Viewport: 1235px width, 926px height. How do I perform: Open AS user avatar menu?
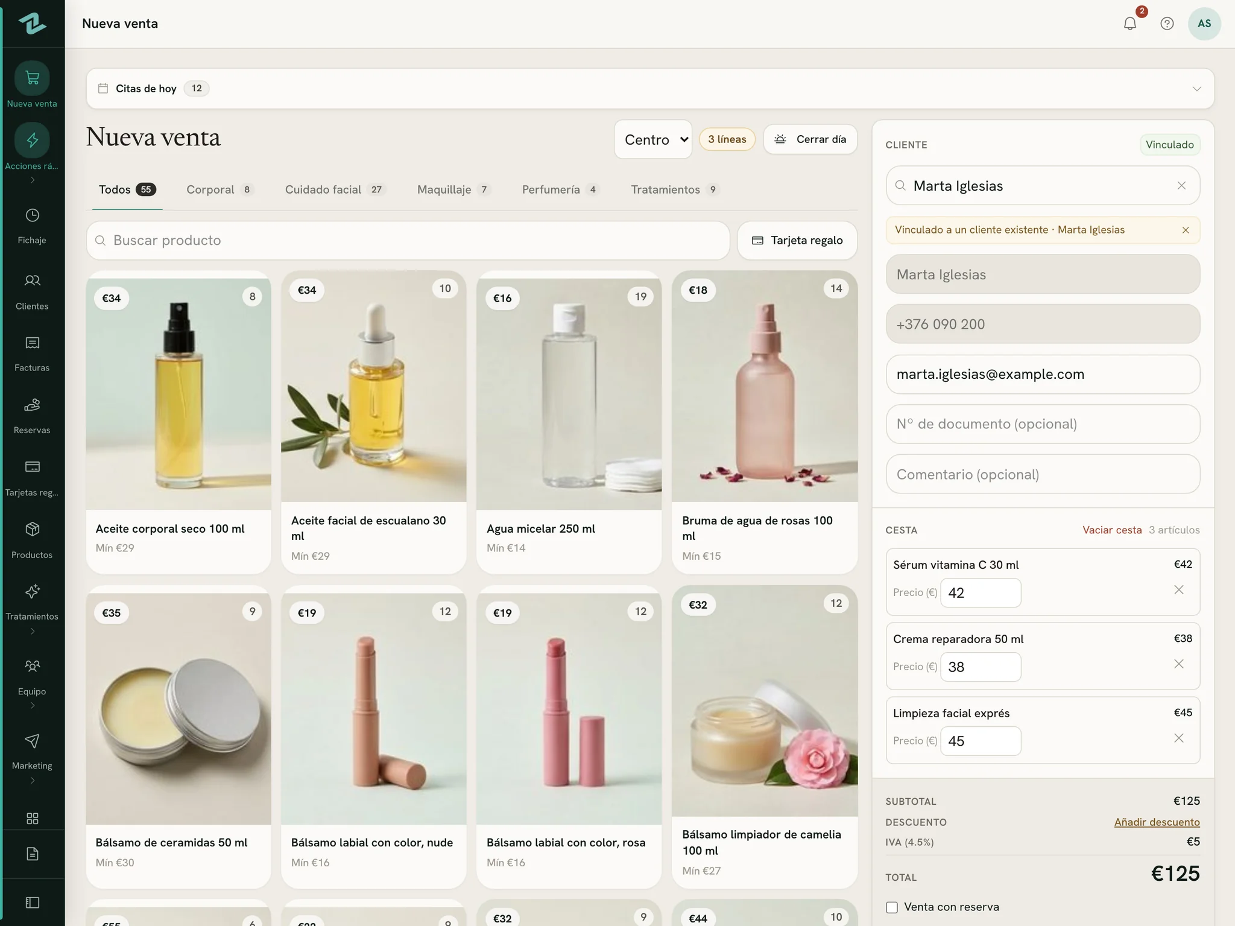click(x=1204, y=24)
